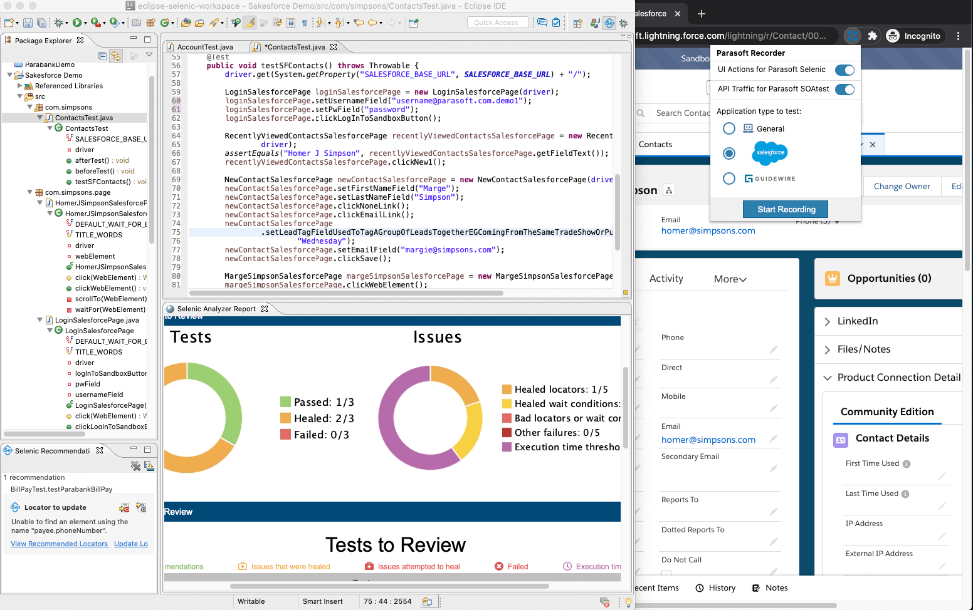The image size is (973, 610).
Task: Open the More dropdown tab beside Activity
Action: click(x=730, y=279)
